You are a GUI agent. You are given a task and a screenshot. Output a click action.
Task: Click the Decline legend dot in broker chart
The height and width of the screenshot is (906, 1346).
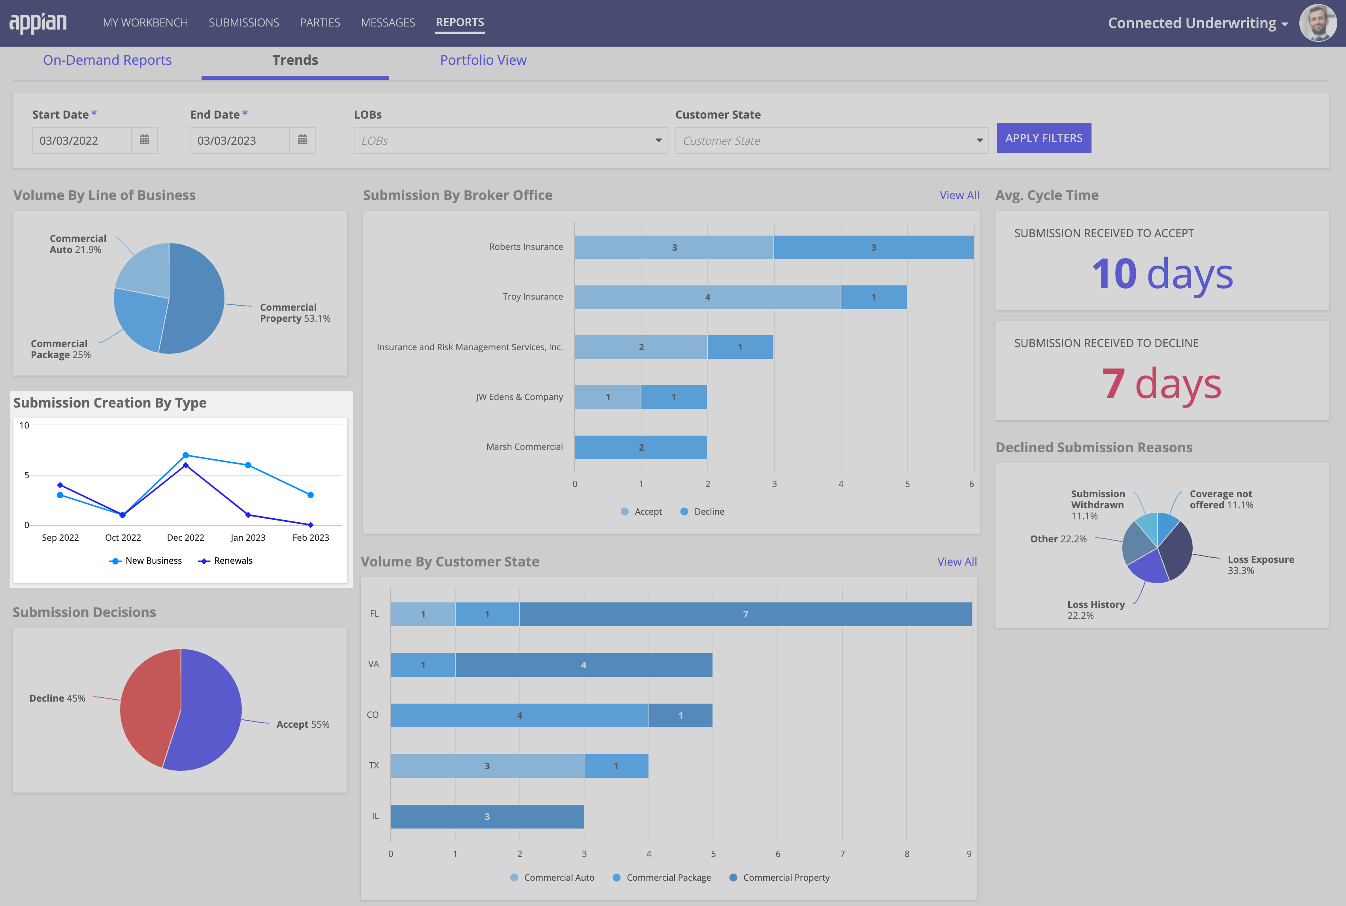(684, 512)
